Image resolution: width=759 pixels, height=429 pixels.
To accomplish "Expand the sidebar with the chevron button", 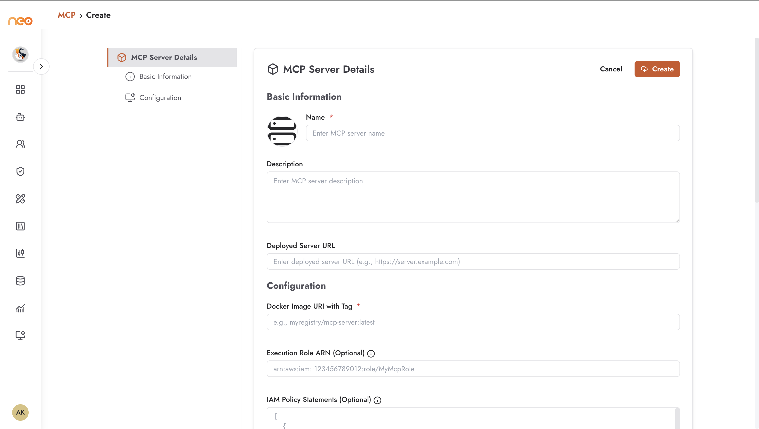I will click(x=41, y=67).
